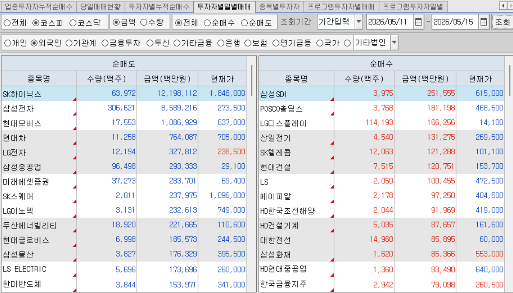Select the 국가 investor radio button

pos(320,43)
